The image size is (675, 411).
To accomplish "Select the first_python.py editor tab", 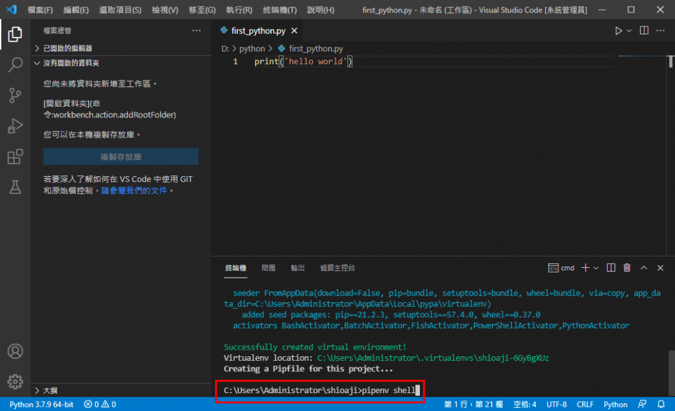I will (x=258, y=30).
